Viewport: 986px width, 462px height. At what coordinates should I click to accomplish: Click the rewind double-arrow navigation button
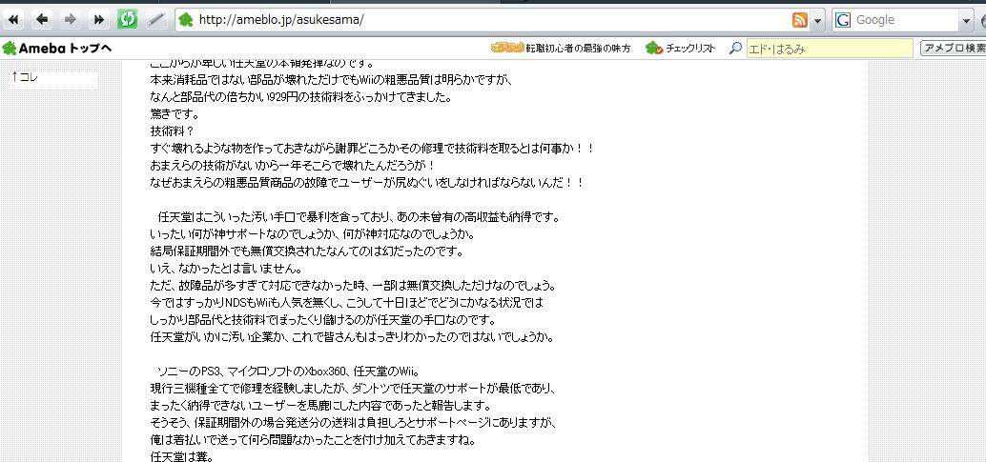pyautogui.click(x=13, y=19)
